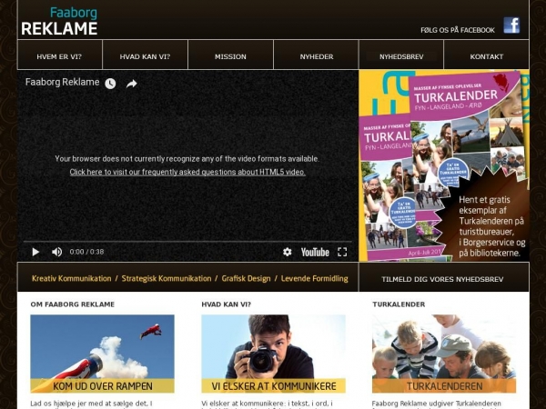Click the HTML5 video FAQ link
Screen dimensions: 546x409
(x=187, y=172)
